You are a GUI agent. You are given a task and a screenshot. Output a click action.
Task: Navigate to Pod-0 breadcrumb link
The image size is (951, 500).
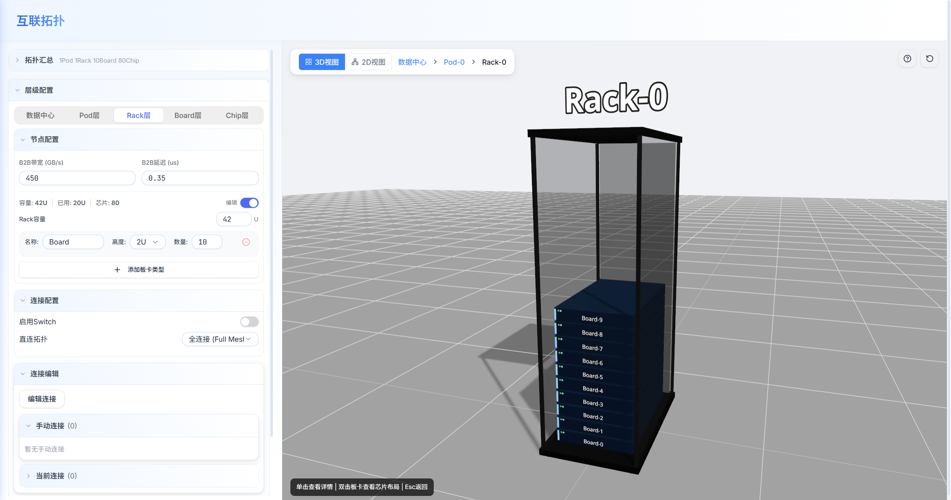pos(454,62)
